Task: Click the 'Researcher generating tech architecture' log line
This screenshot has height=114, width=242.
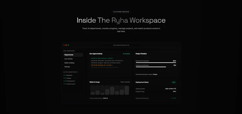Action: tap(107, 60)
